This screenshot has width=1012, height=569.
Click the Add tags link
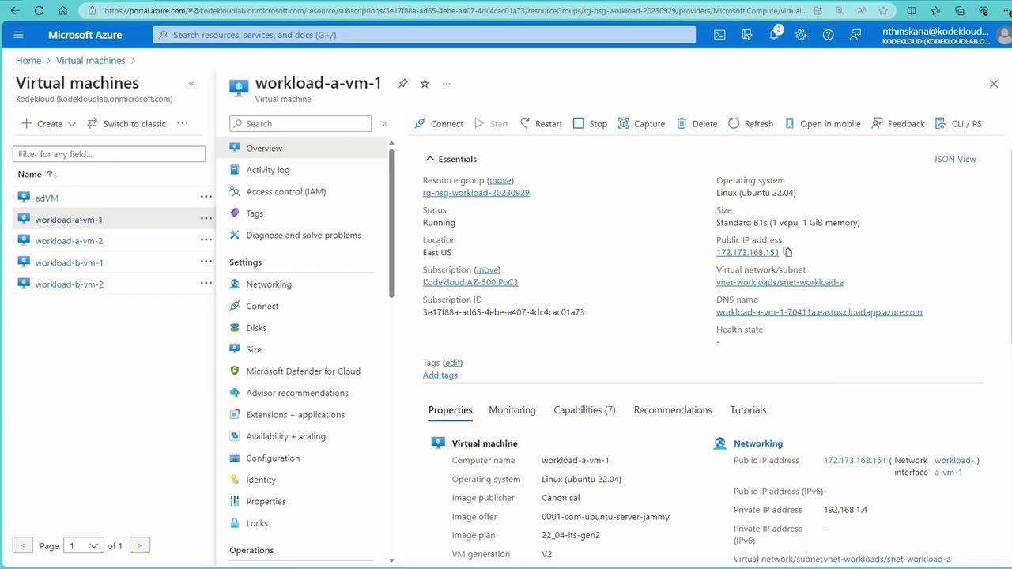tap(440, 375)
